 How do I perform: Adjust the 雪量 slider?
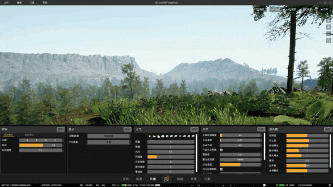point(171,146)
